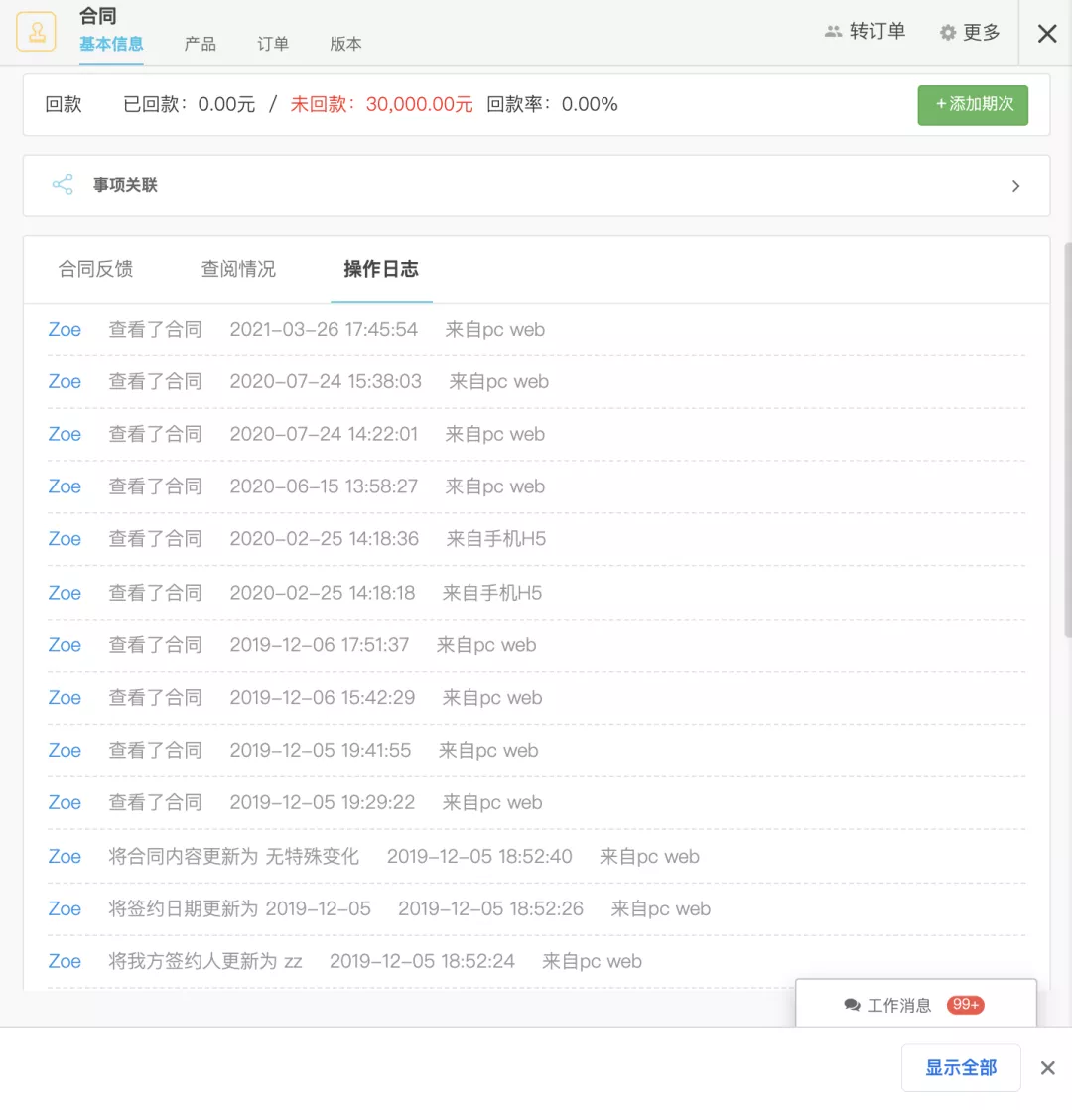The image size is (1072, 1110).
Task: Open the 事项关联 share icon
Action: click(62, 185)
